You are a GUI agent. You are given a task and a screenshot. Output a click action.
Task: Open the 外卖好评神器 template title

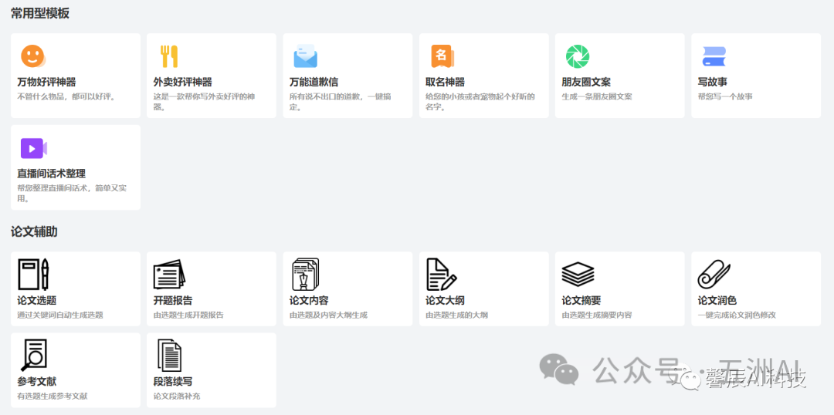[x=182, y=82]
